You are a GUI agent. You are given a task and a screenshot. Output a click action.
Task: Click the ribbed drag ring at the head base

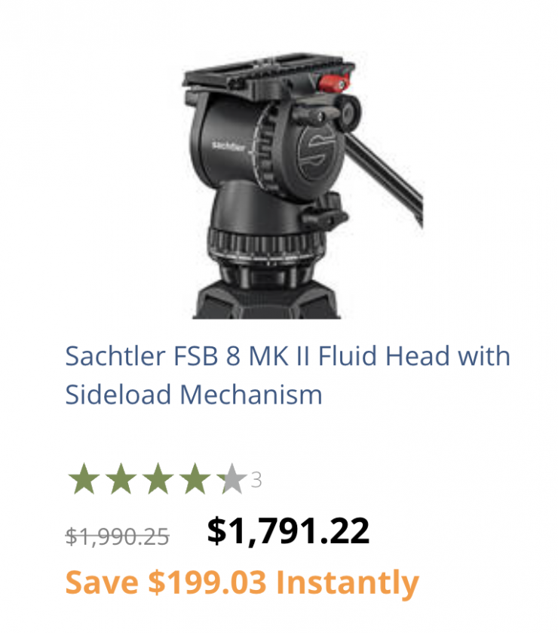[265, 244]
